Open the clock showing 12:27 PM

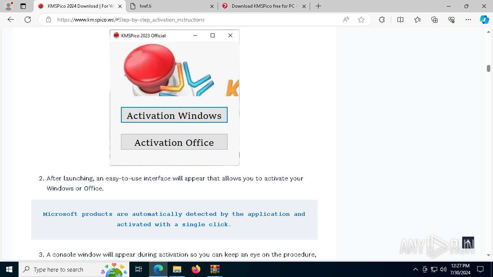[460, 269]
